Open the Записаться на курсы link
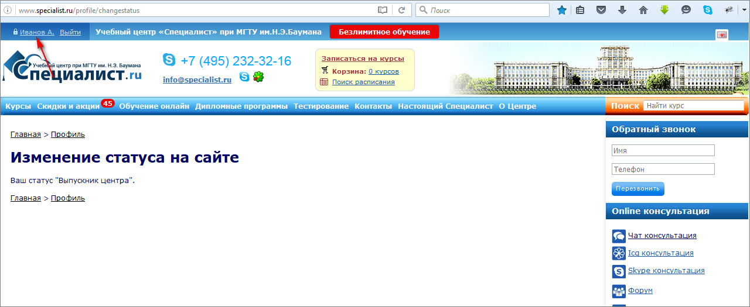This screenshot has width=750, height=307. 363,58
